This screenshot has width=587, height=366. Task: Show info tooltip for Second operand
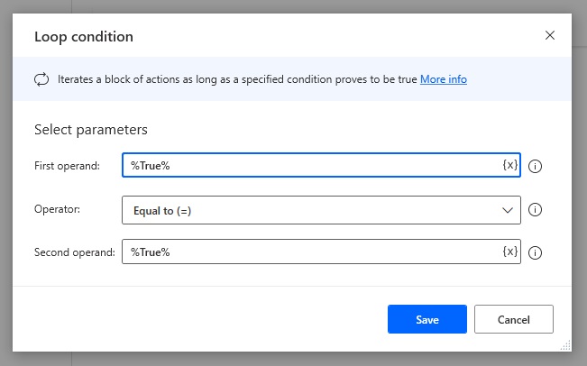click(535, 252)
